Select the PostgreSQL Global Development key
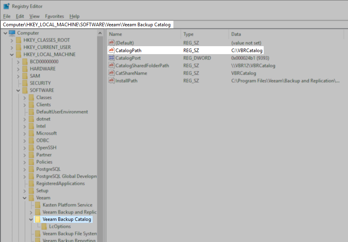Viewport: 348px width, 242px height. [66, 176]
